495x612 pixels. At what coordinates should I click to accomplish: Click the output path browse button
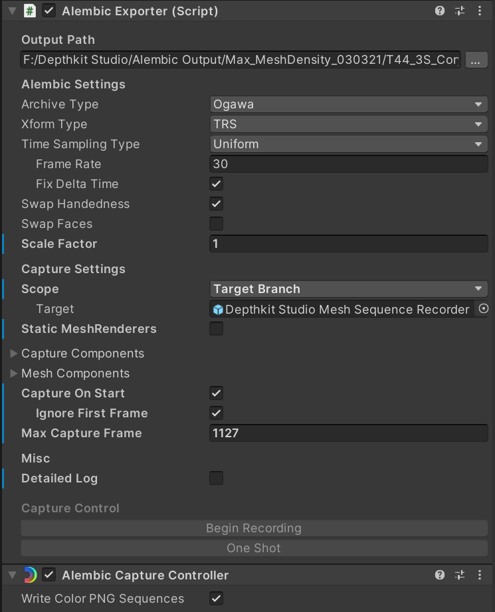(475, 60)
